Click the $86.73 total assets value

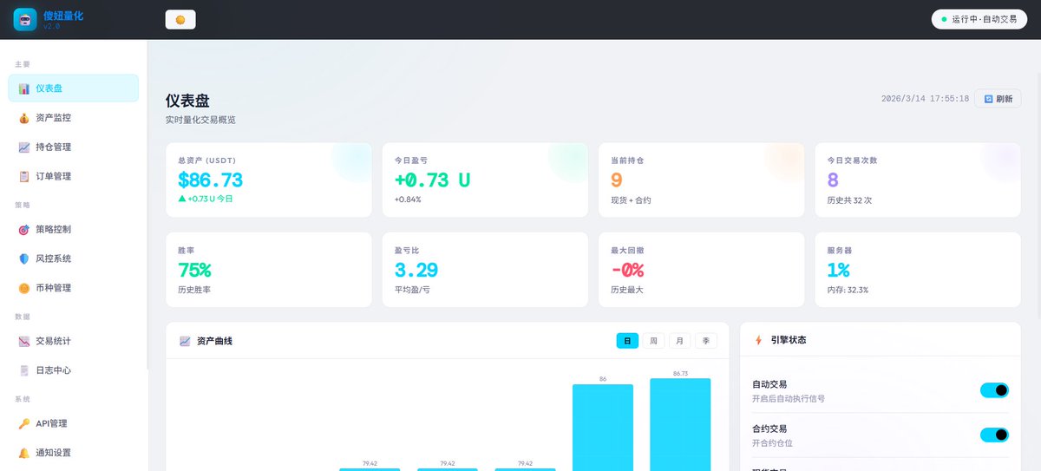211,180
